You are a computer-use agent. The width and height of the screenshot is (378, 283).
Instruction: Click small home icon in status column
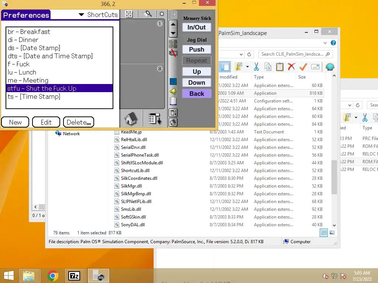point(173,122)
